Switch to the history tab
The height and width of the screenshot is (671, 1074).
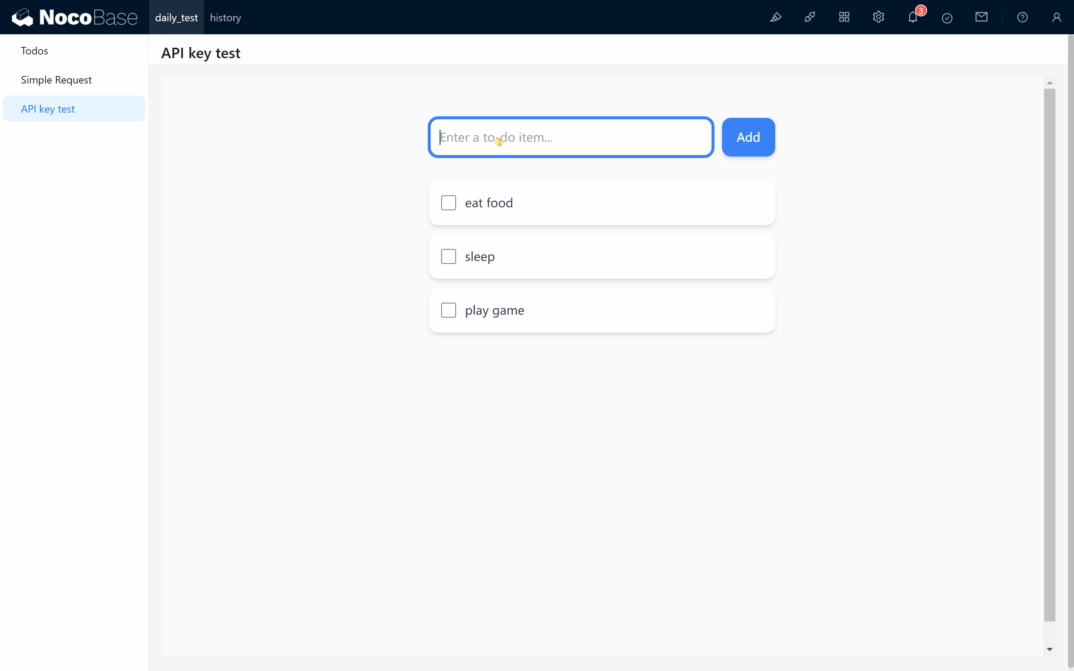[226, 18]
